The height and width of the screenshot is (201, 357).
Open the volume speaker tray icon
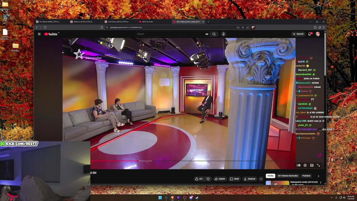[344, 198]
